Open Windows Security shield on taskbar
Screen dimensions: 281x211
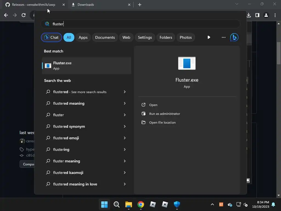click(177, 204)
